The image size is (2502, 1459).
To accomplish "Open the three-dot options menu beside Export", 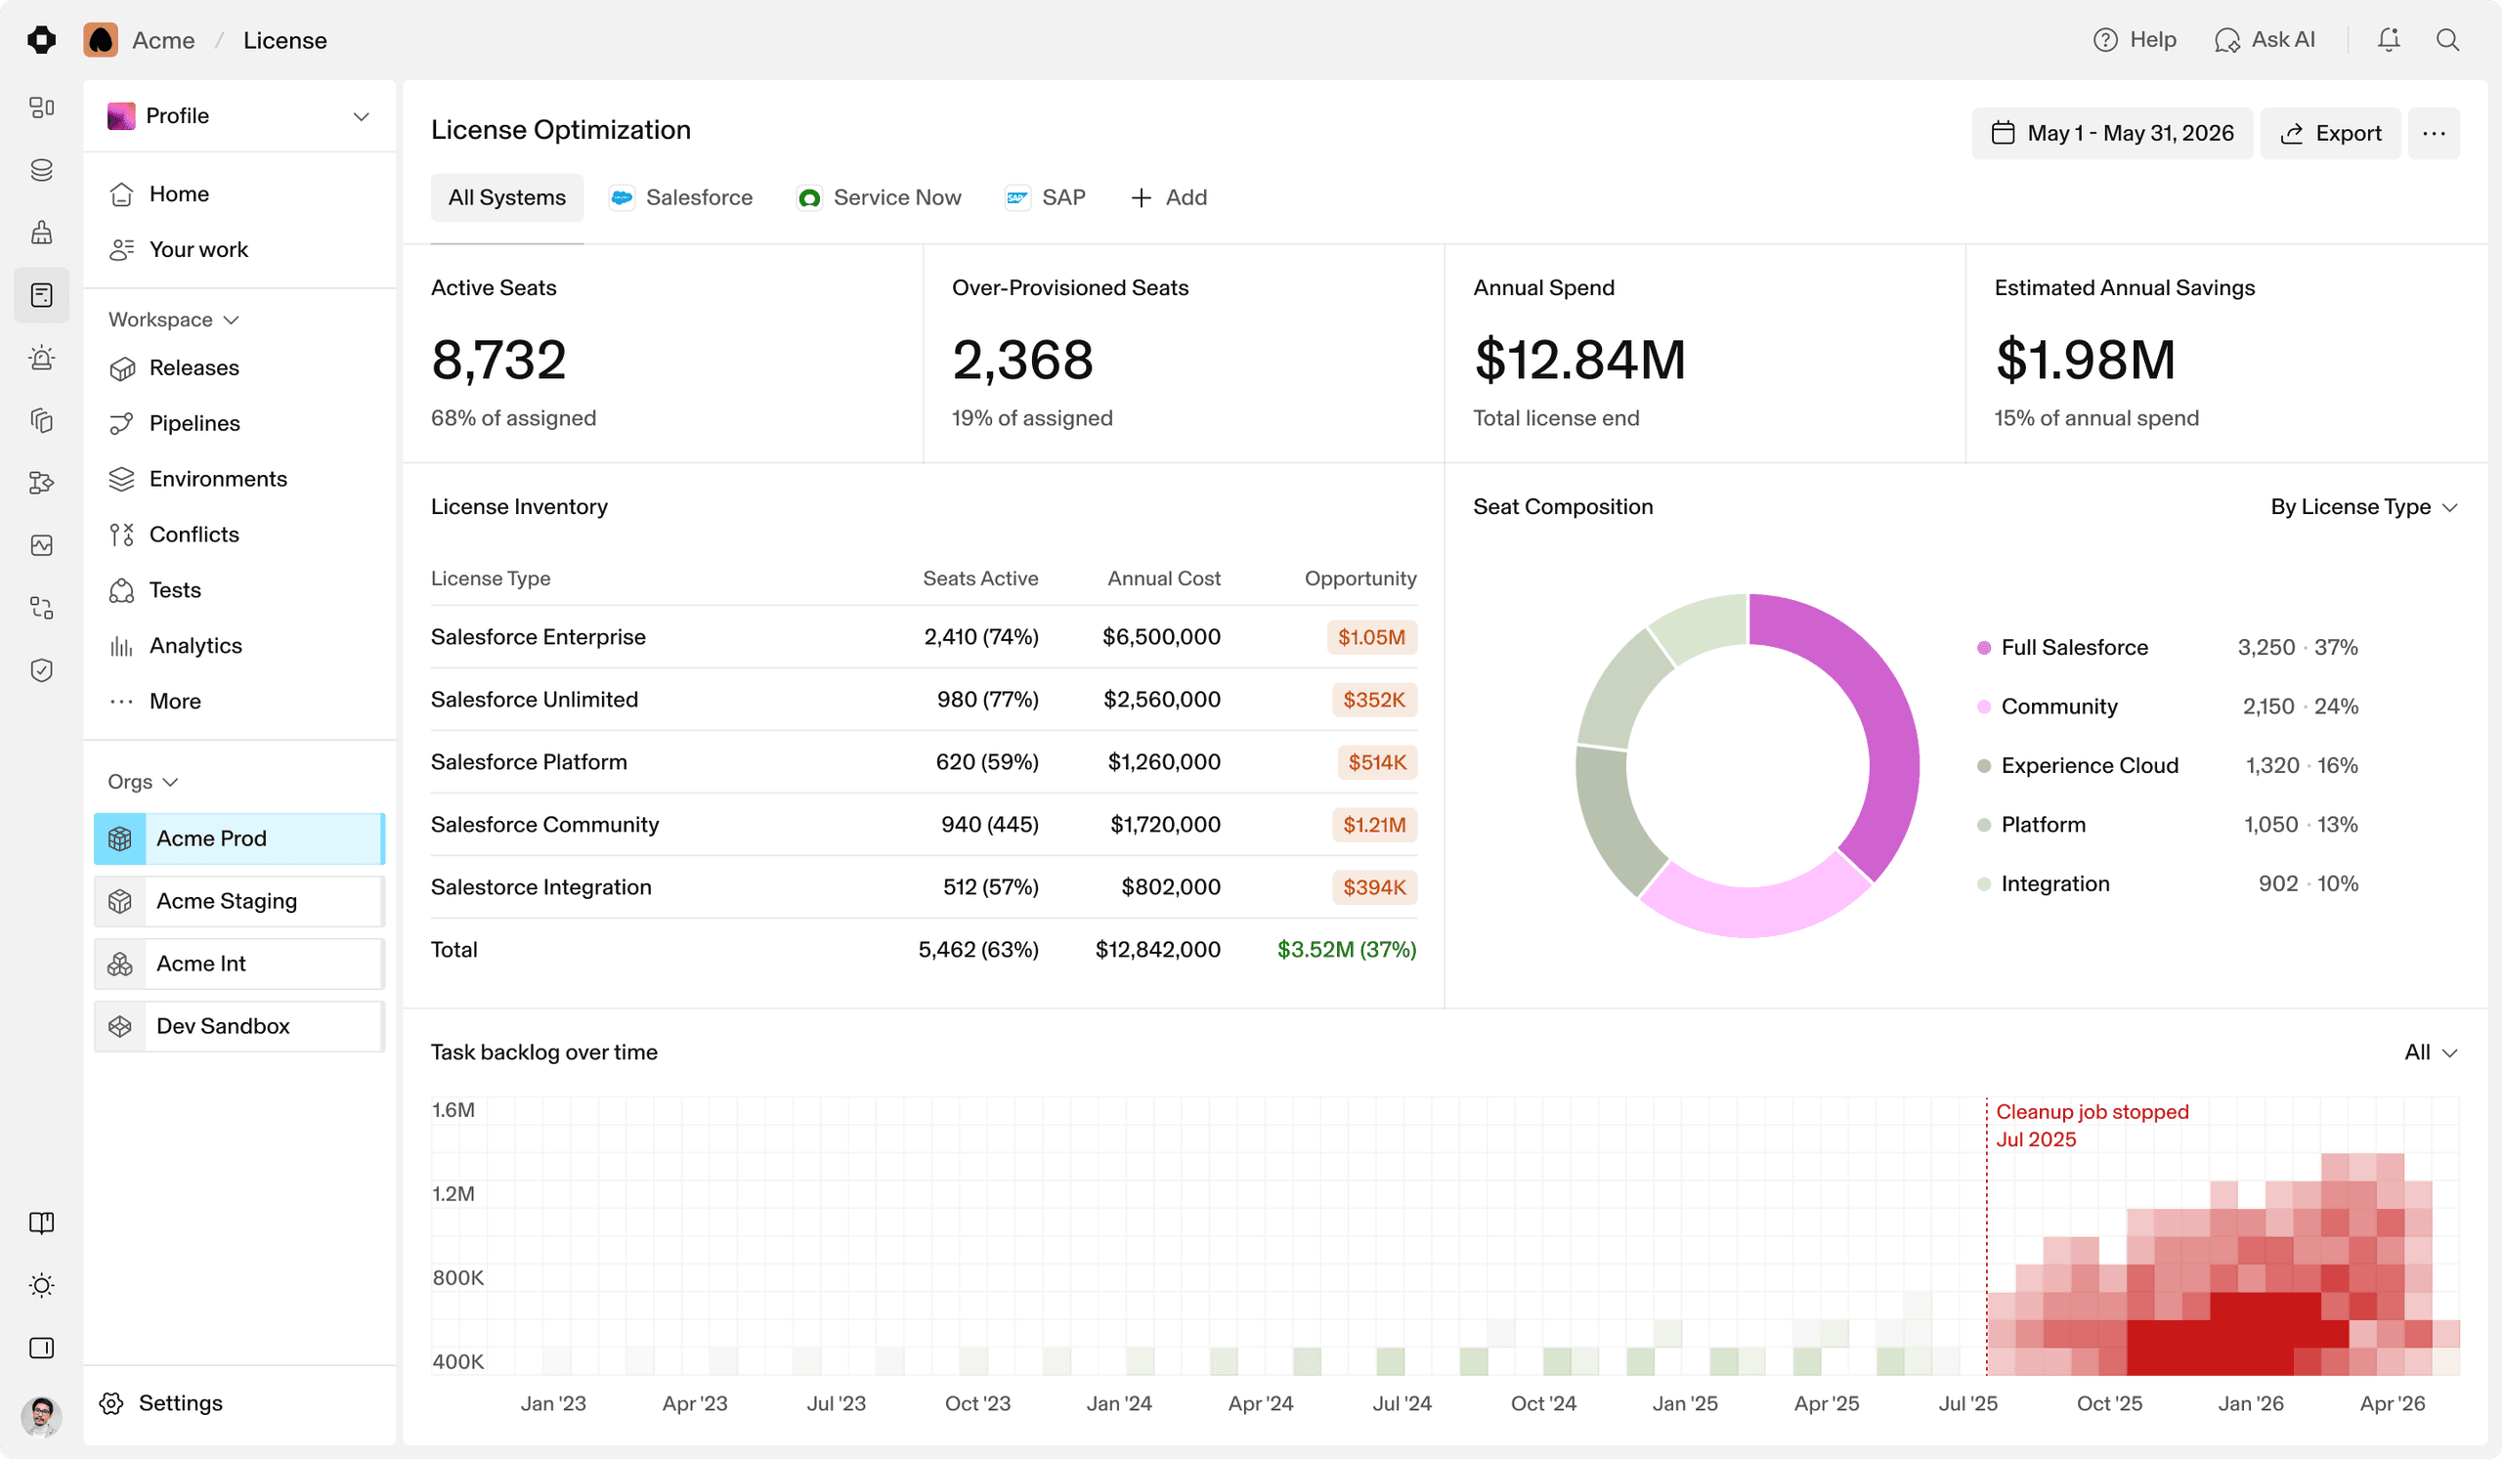I will (x=2434, y=133).
